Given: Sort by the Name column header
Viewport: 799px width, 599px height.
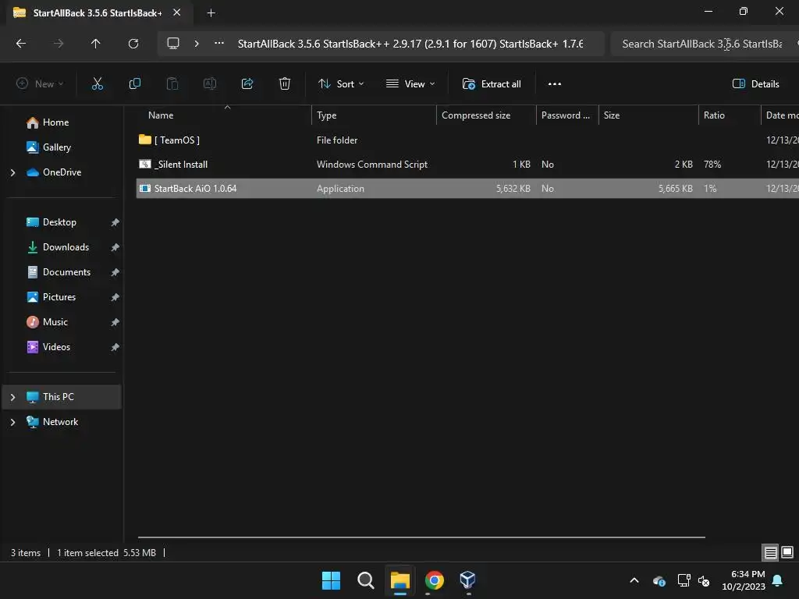Looking at the screenshot, I should [224, 115].
